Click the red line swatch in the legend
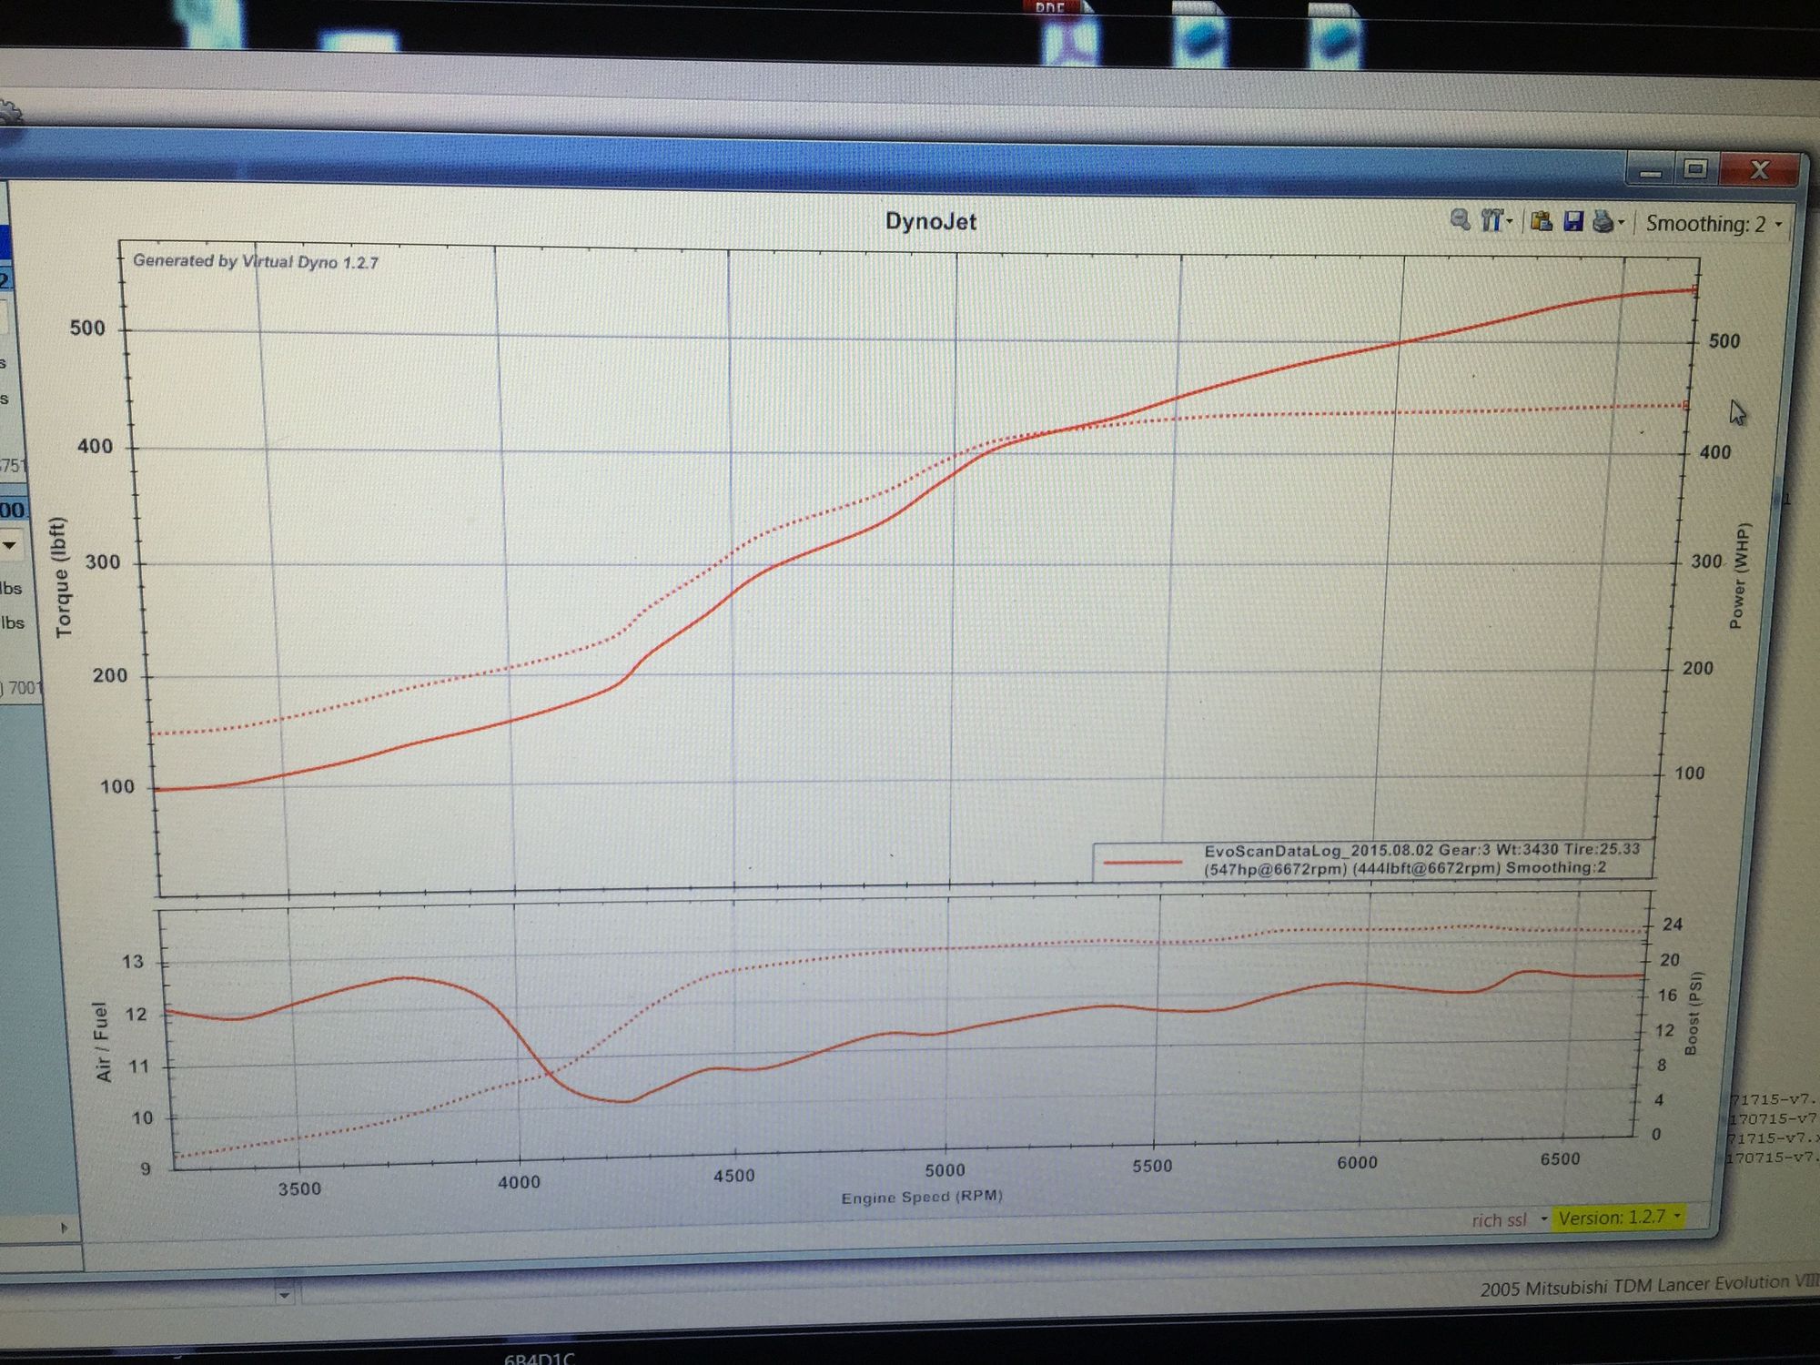The width and height of the screenshot is (1820, 1365). click(x=1141, y=861)
